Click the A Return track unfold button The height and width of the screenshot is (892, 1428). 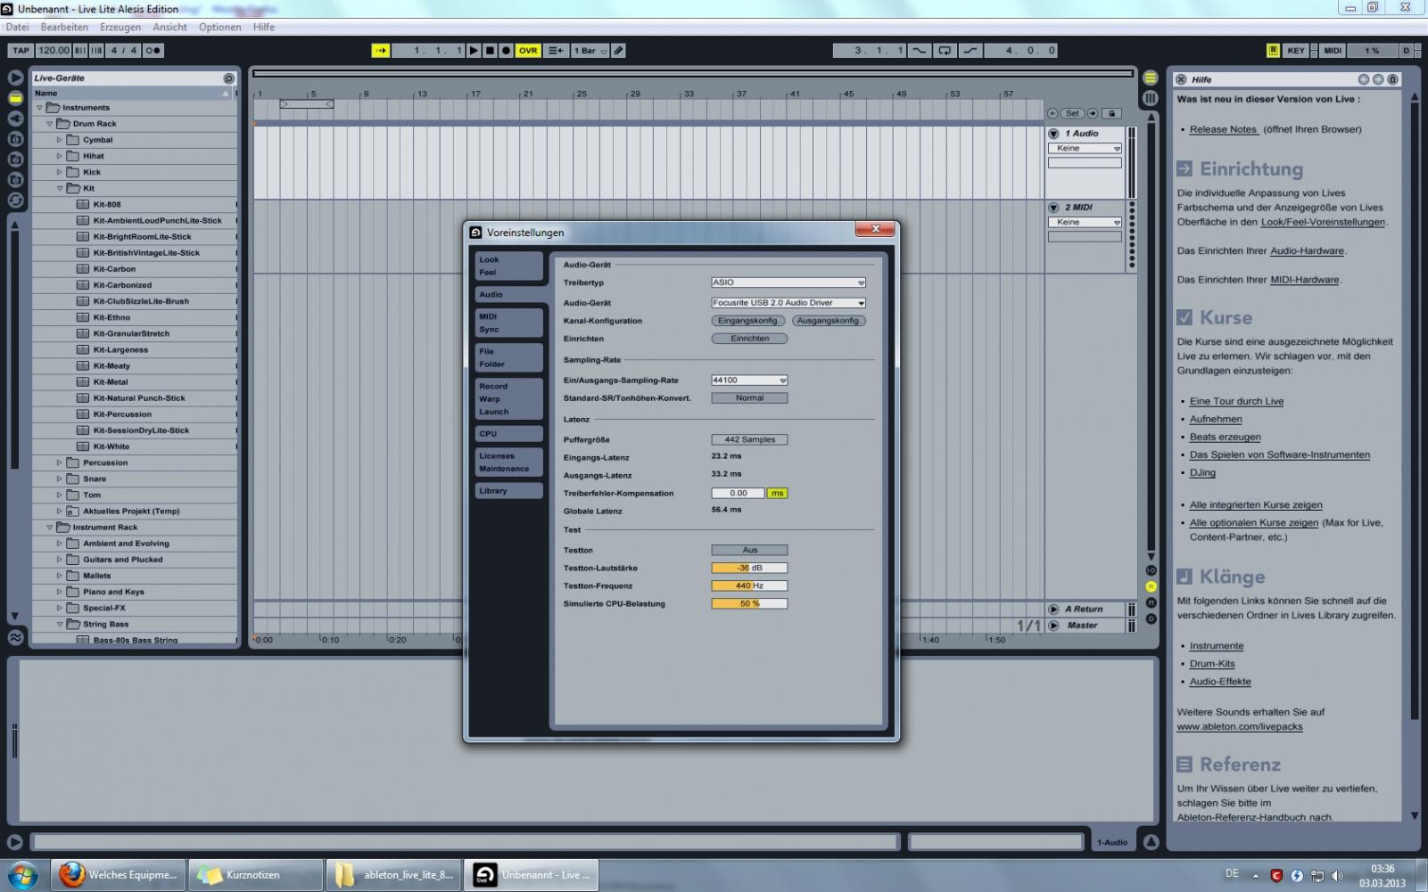tap(1053, 610)
